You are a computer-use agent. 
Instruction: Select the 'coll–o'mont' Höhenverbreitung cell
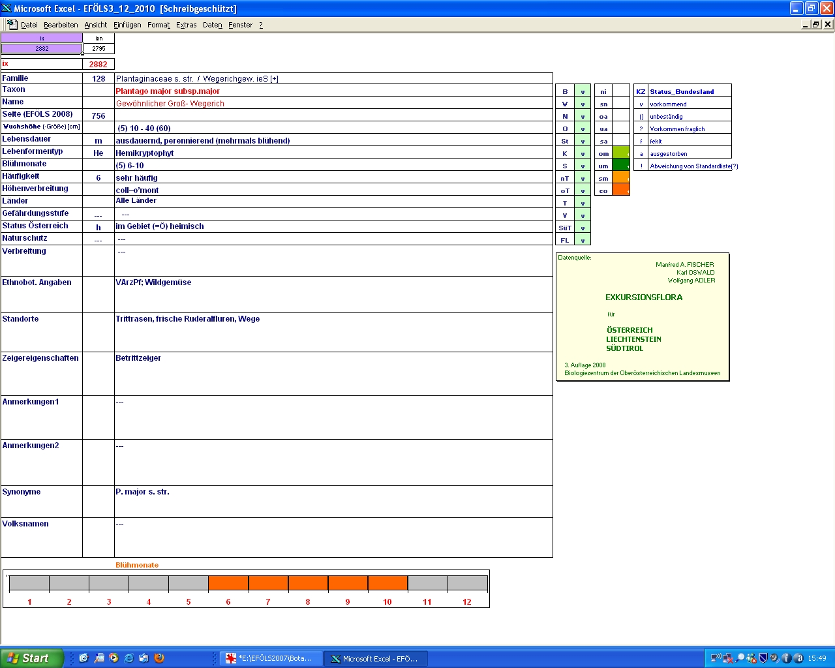pyautogui.click(x=333, y=190)
